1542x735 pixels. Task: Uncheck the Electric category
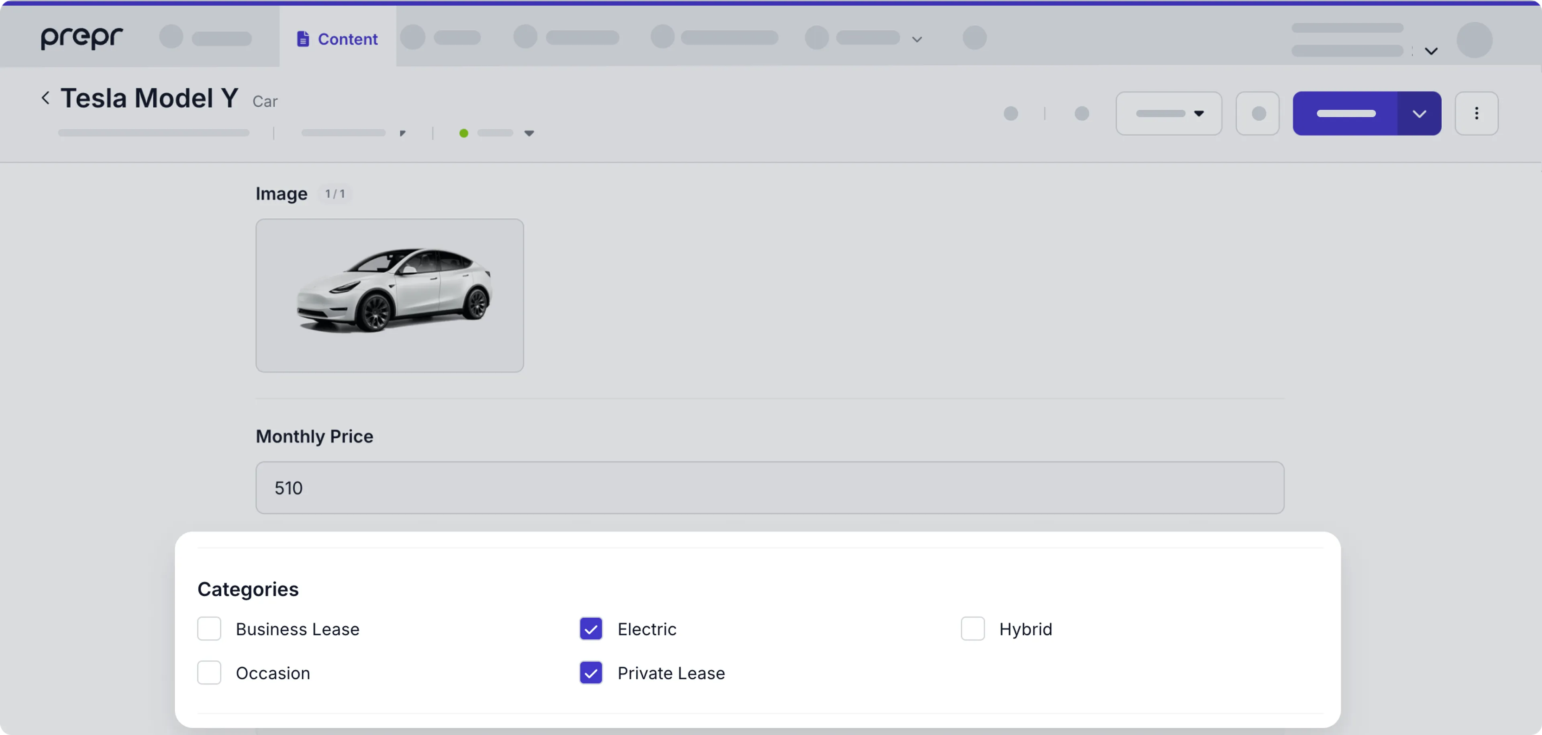591,629
